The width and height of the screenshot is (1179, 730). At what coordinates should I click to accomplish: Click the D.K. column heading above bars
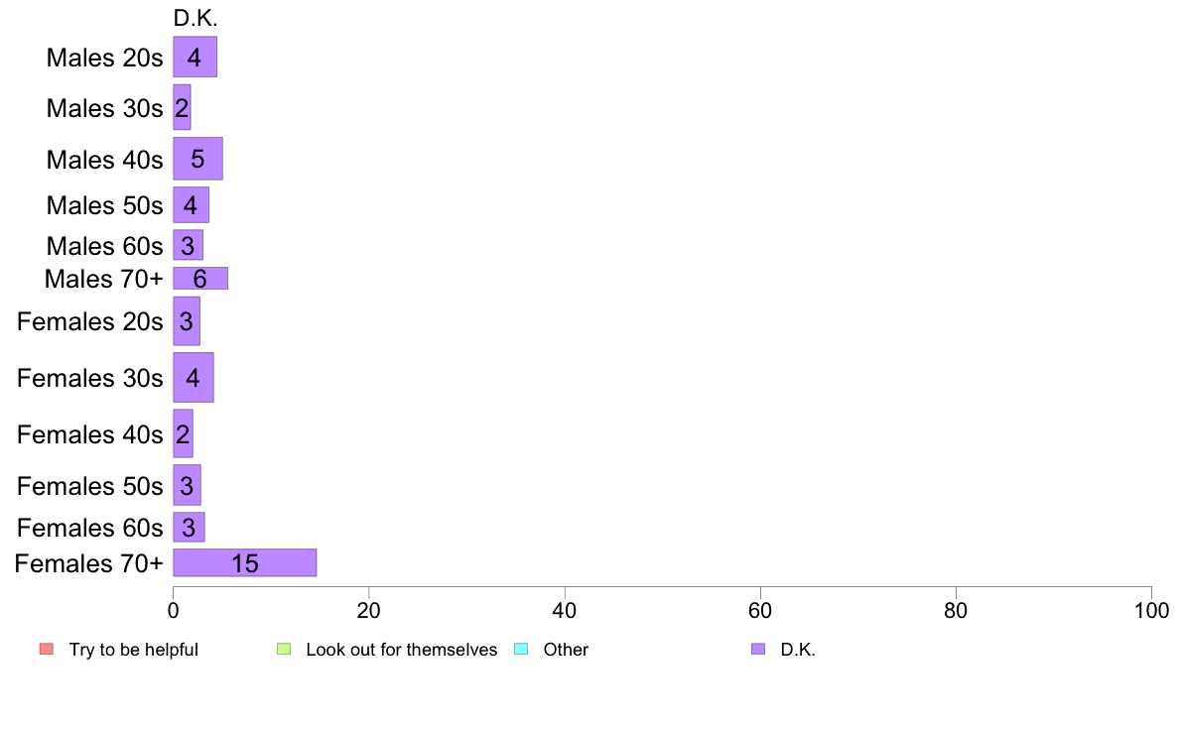pyautogui.click(x=196, y=18)
